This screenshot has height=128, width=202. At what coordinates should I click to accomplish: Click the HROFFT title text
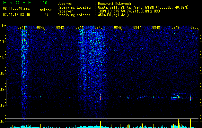[20, 3]
